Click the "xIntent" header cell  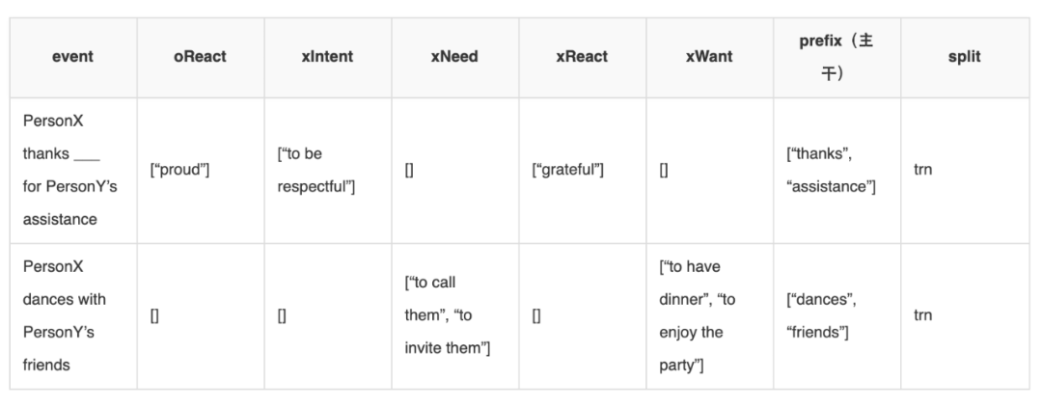pyautogui.click(x=327, y=57)
